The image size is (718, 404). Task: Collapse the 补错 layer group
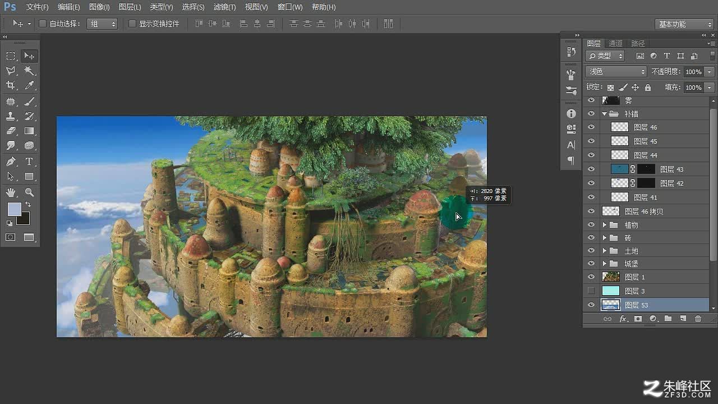[x=604, y=113]
